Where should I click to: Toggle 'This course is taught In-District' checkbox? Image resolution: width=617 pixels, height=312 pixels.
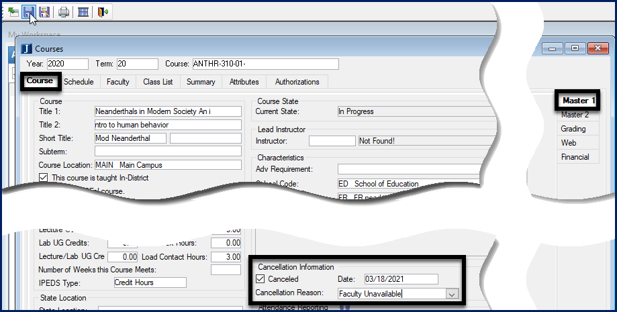click(x=44, y=178)
